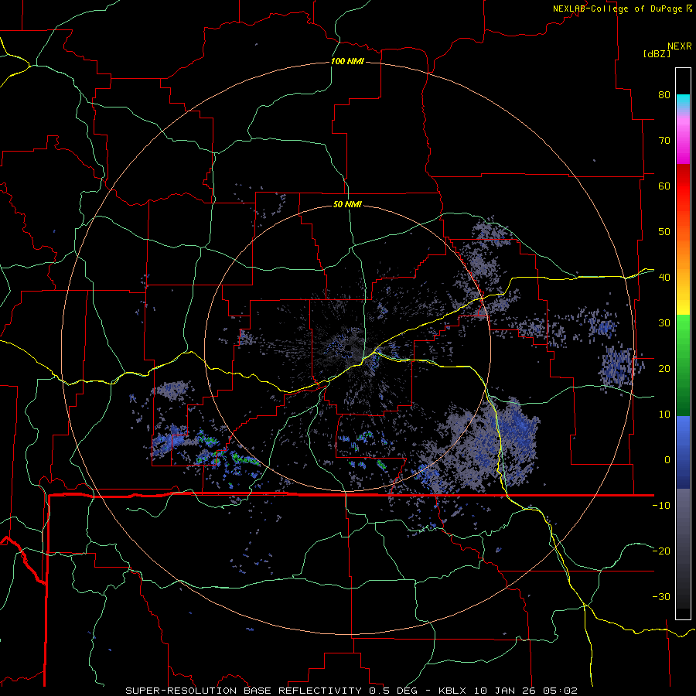Click the "KBLX" radar site identifier
The width and height of the screenshot is (696, 696).
pos(453,691)
